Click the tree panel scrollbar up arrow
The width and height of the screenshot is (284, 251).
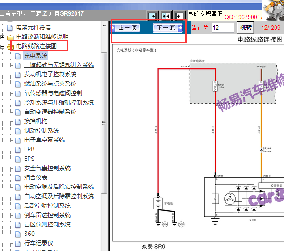(104, 25)
